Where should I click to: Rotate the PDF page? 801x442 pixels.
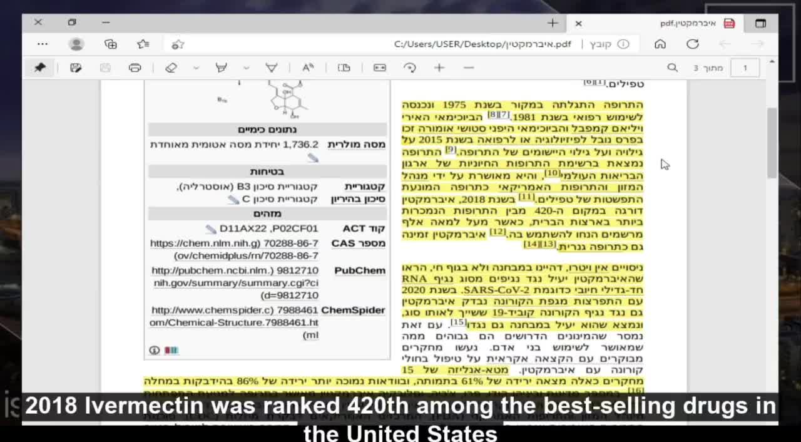click(x=410, y=68)
